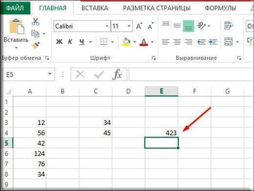Center text horizontally icon
The width and height of the screenshot is (254, 191).
[x=177, y=42]
